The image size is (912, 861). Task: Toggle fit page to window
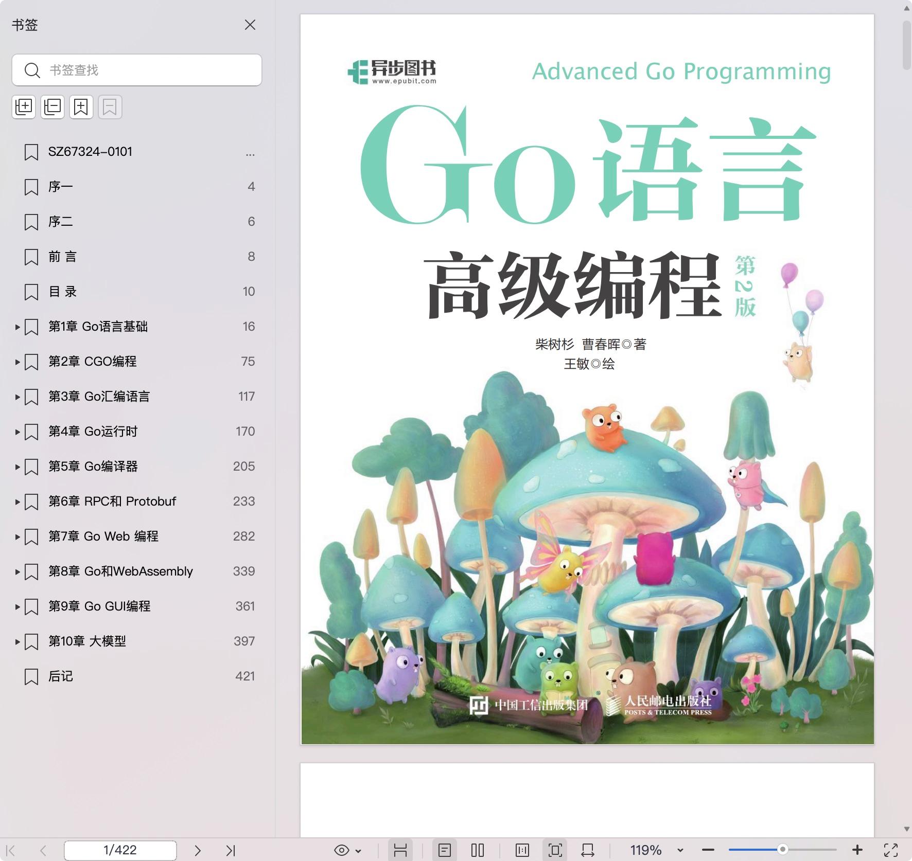pos(555,850)
